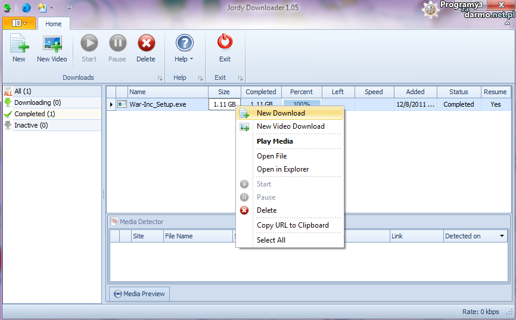The width and height of the screenshot is (516, 320).
Task: Switch to the Home ribbon tab
Action: [54, 24]
